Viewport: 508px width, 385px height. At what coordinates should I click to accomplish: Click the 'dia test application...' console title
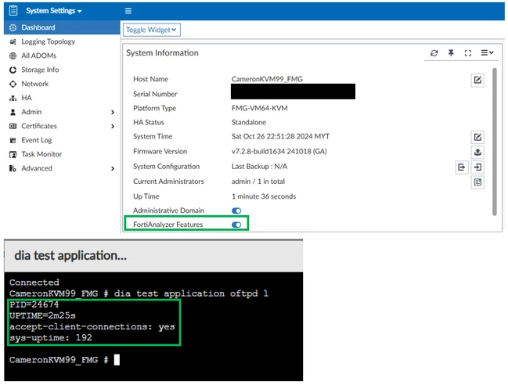(x=70, y=255)
